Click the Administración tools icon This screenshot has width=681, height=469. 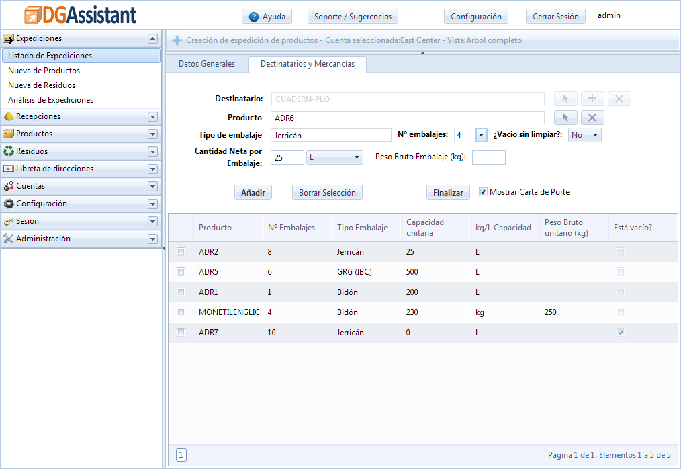pos(9,238)
